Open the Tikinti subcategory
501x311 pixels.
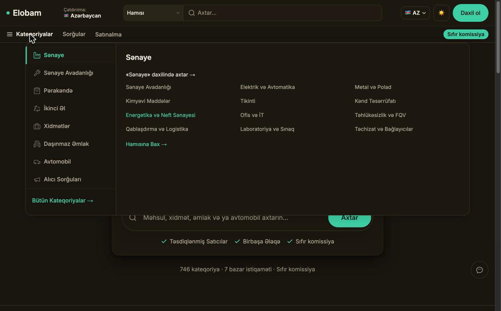[248, 101]
